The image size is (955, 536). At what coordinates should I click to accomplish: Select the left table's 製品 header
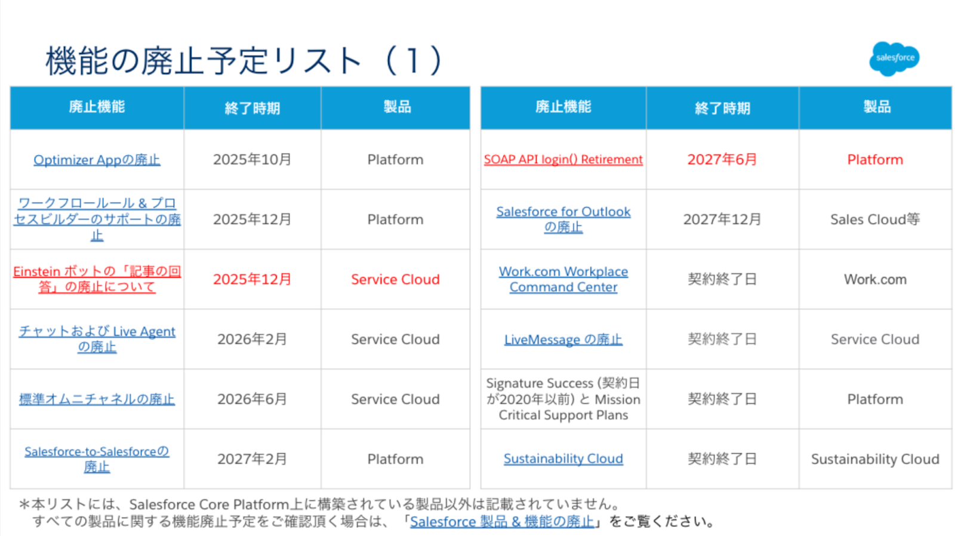point(396,107)
